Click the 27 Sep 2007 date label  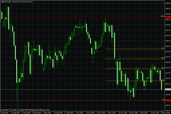(69, 113)
